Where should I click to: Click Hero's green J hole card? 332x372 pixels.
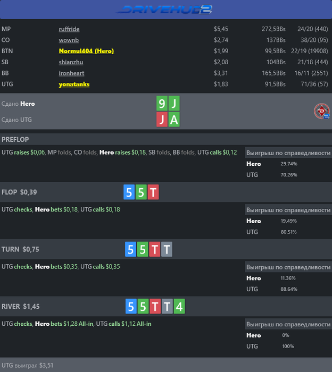tap(174, 104)
